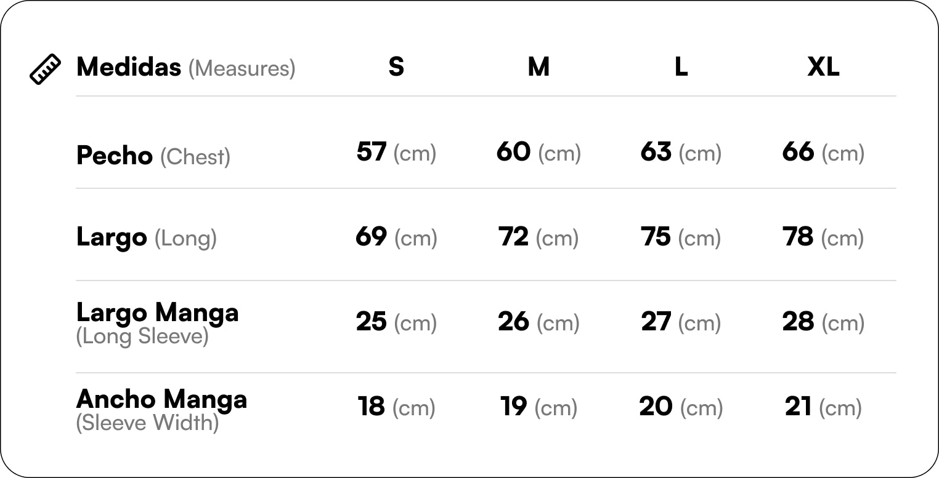This screenshot has height=478, width=939.
Task: Select the S size column header
Action: click(396, 67)
